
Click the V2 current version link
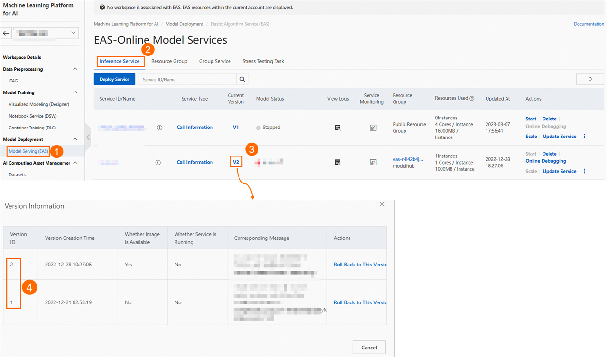pos(236,162)
